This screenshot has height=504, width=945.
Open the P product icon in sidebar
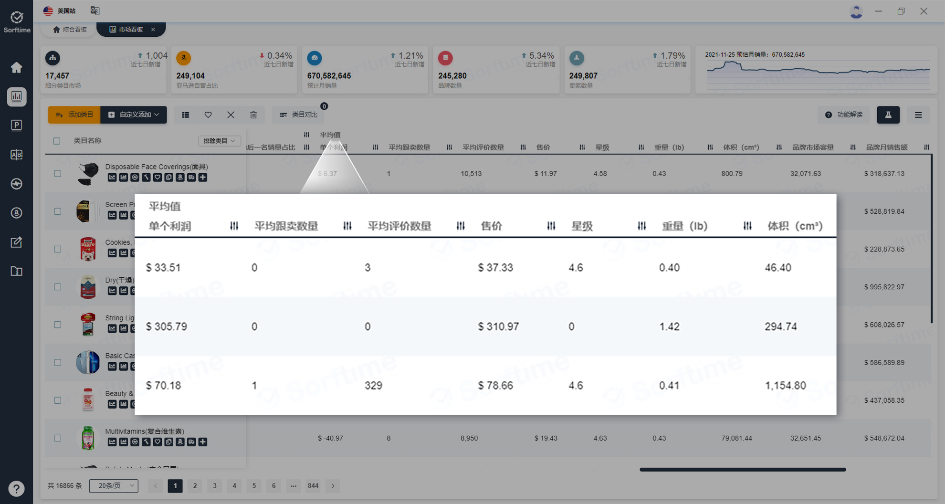point(16,126)
